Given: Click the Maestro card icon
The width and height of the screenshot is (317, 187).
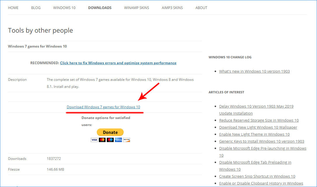Looking at the screenshot, I should pyautogui.click(x=110, y=140).
